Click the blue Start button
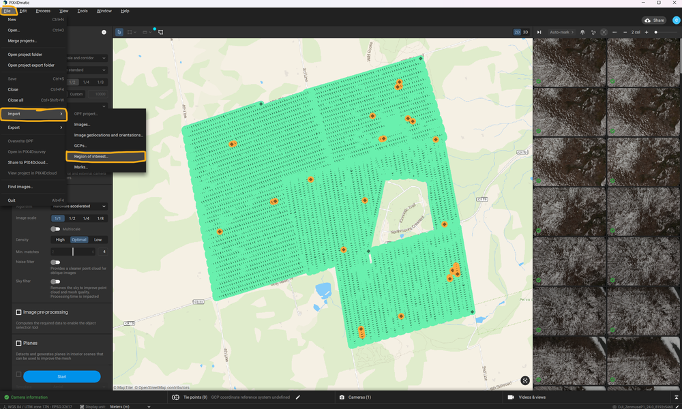The image size is (682, 409). (62, 376)
